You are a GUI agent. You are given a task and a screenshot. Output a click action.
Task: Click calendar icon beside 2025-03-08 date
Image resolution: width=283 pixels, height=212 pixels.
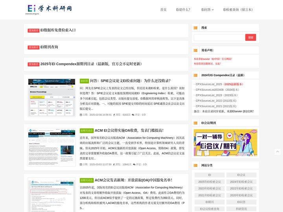click(81, 115)
